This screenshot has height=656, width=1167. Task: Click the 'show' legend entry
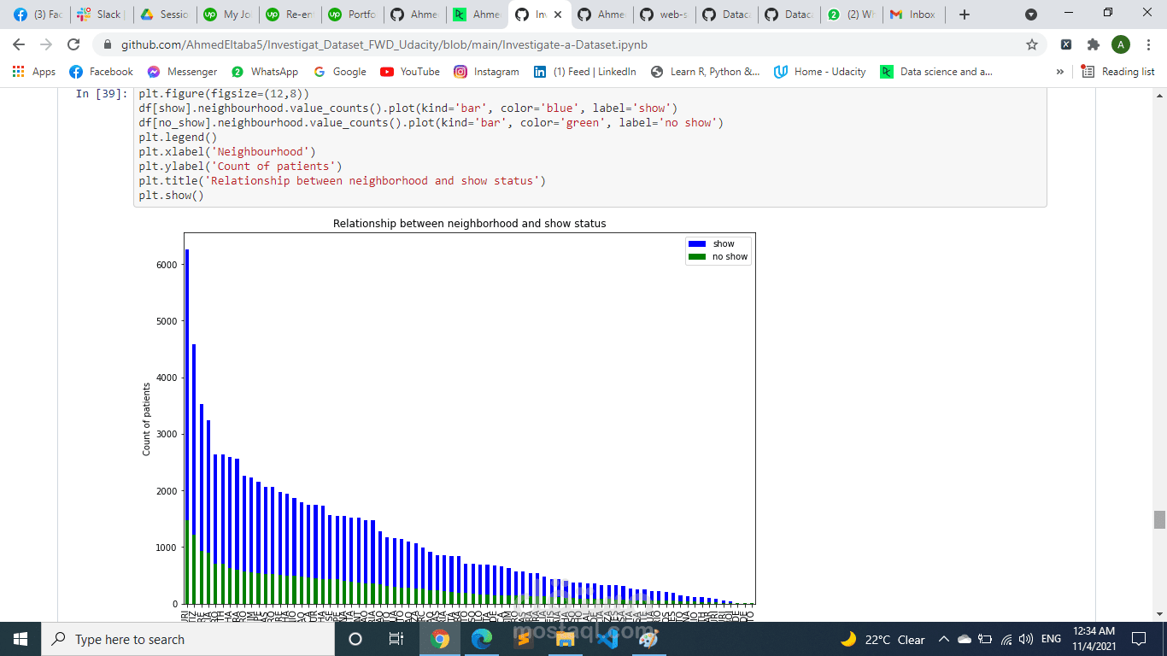[718, 243]
